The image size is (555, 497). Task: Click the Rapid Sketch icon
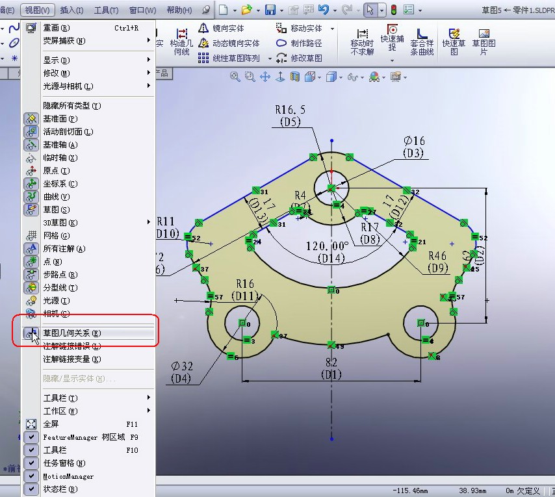pos(454,34)
